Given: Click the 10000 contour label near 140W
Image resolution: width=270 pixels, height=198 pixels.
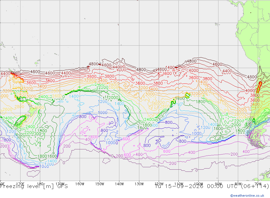Looking at the screenshot, I should pyautogui.click(x=112, y=143).
